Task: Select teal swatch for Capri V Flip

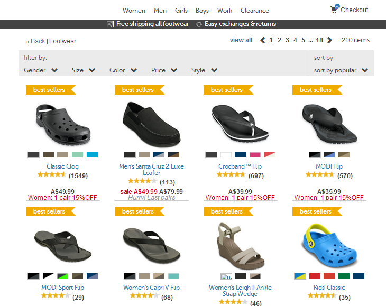Action: (x=173, y=276)
